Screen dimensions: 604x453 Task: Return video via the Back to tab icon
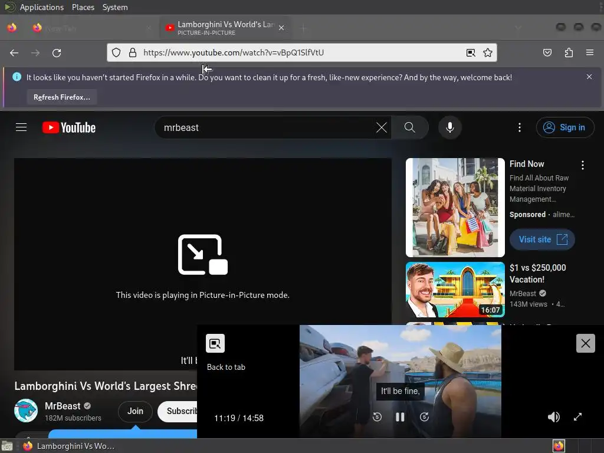(215, 343)
